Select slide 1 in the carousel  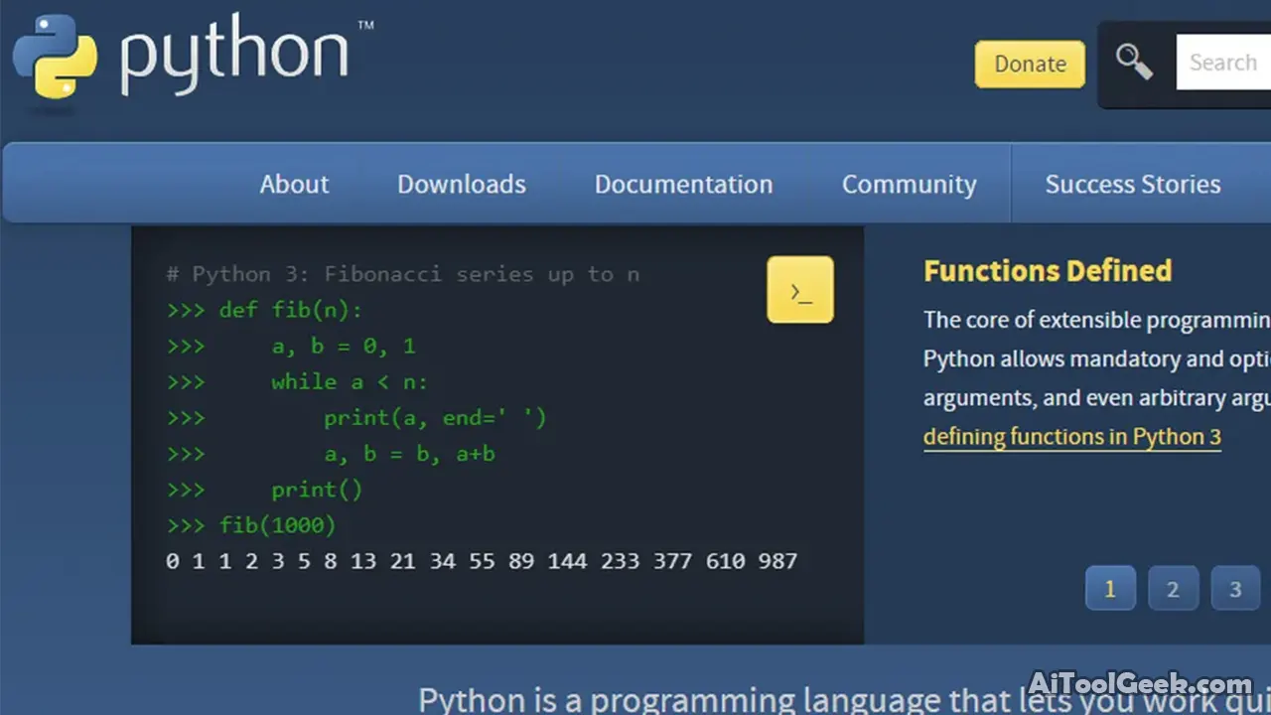click(1110, 589)
